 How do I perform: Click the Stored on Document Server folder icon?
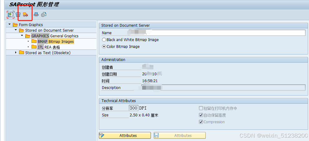pyautogui.click(x=21, y=31)
